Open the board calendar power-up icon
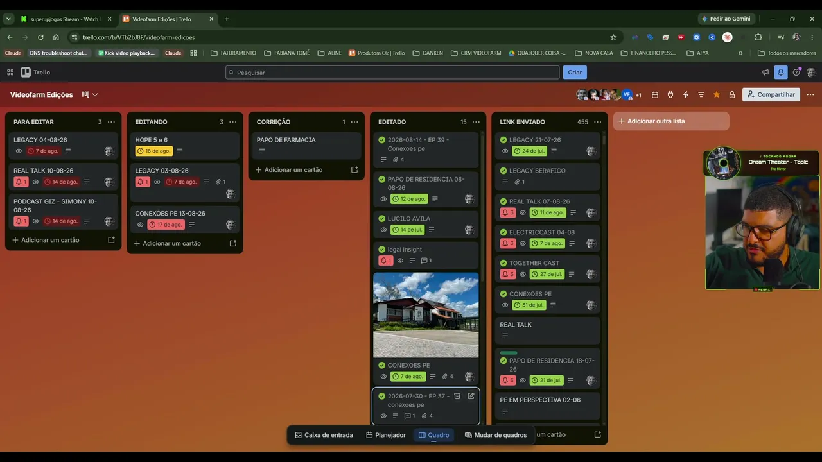This screenshot has width=822, height=462. click(x=655, y=95)
